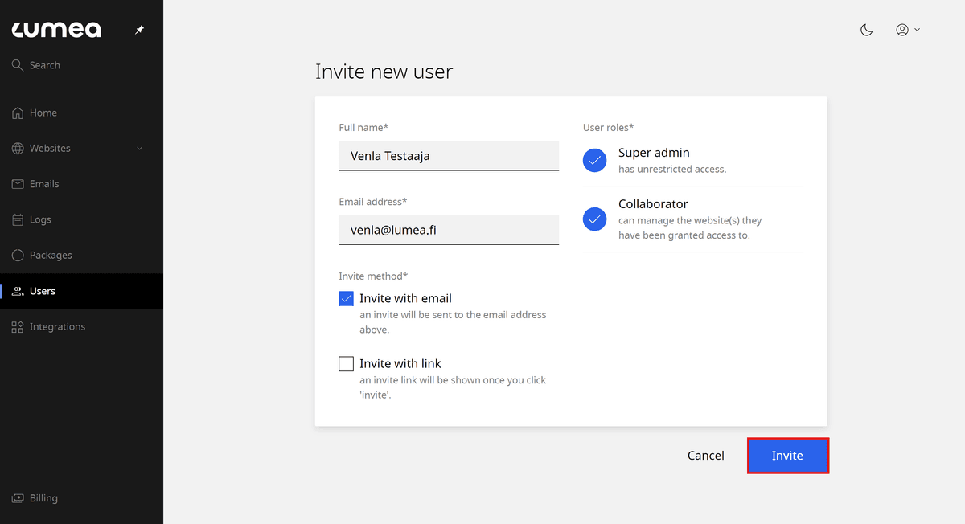Toggle the sidebar pin icon
965x524 pixels.
(x=139, y=30)
